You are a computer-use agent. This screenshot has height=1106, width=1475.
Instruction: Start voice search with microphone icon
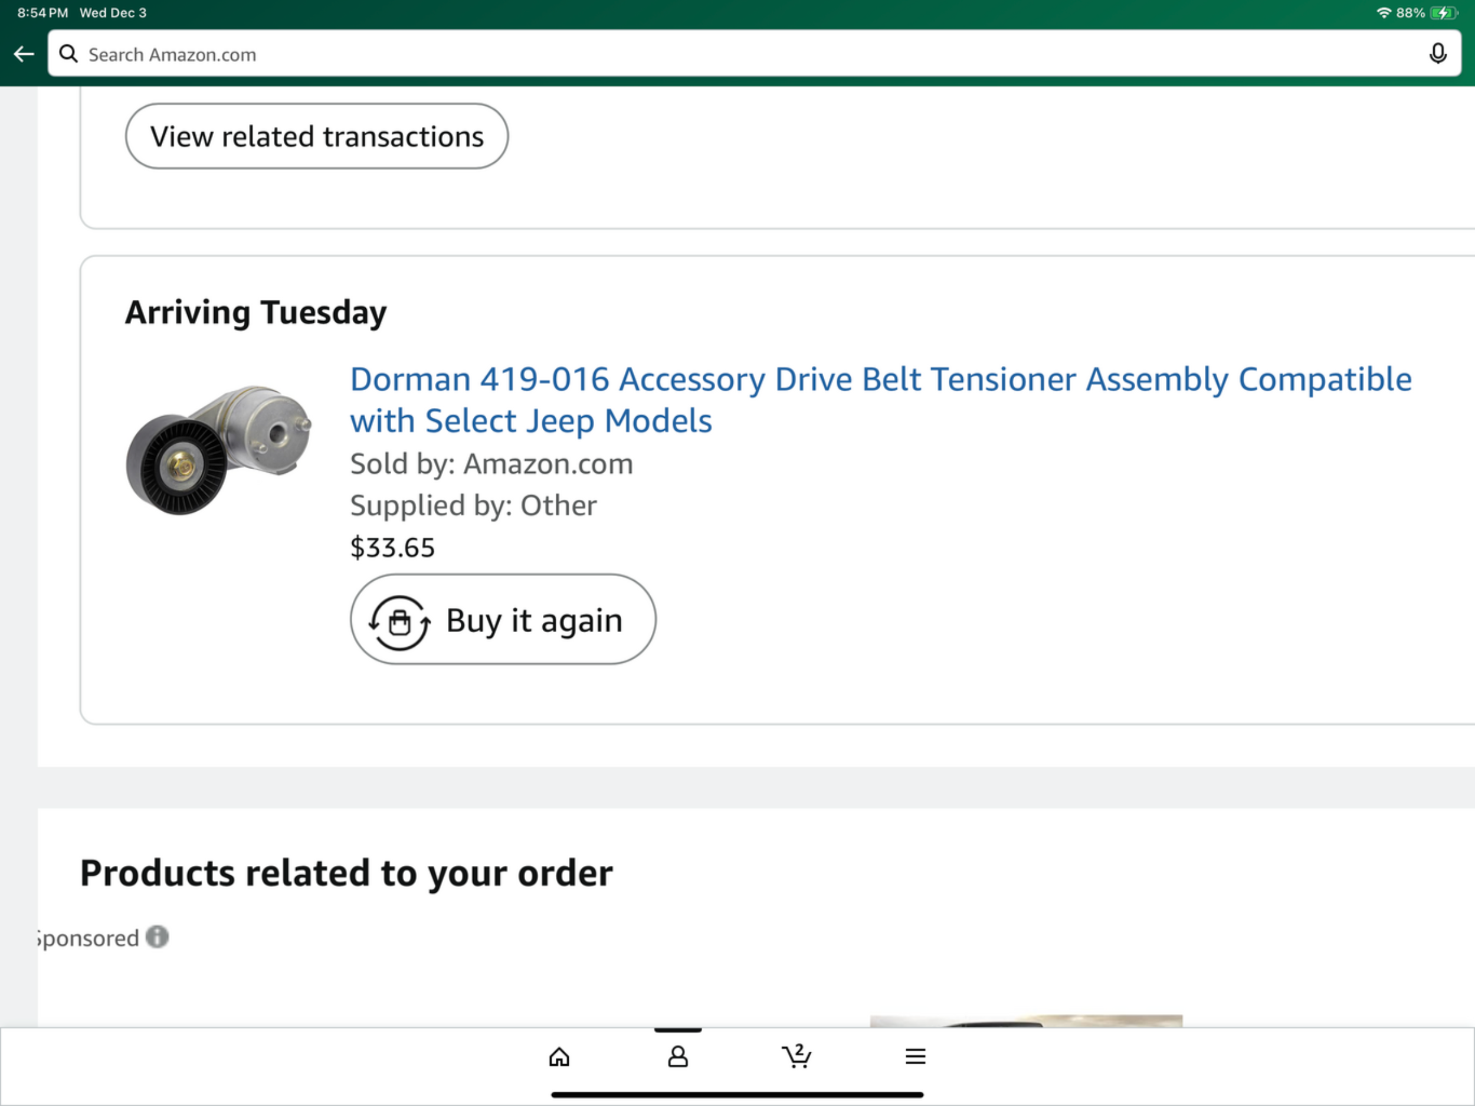[x=1438, y=54]
